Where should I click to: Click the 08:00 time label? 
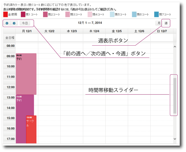pyautogui.click(x=10, y=46)
